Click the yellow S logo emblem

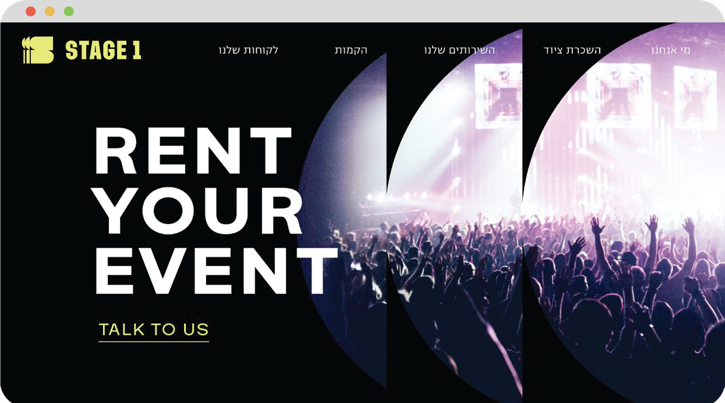pyautogui.click(x=38, y=50)
